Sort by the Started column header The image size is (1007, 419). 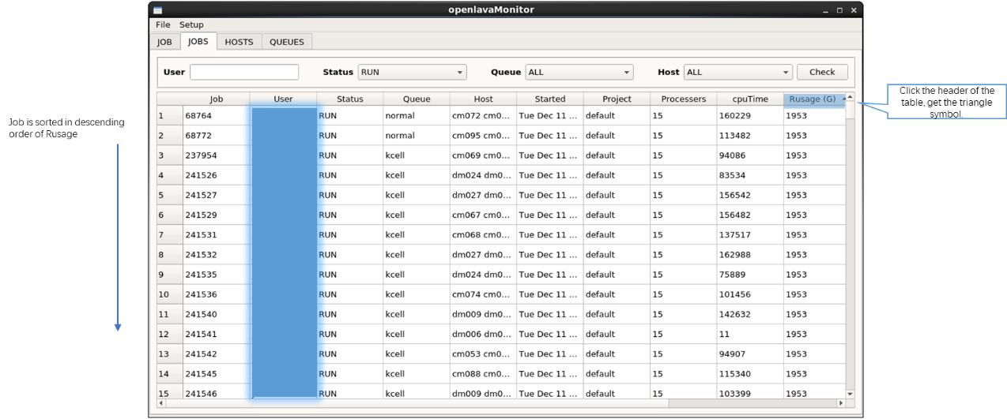550,99
